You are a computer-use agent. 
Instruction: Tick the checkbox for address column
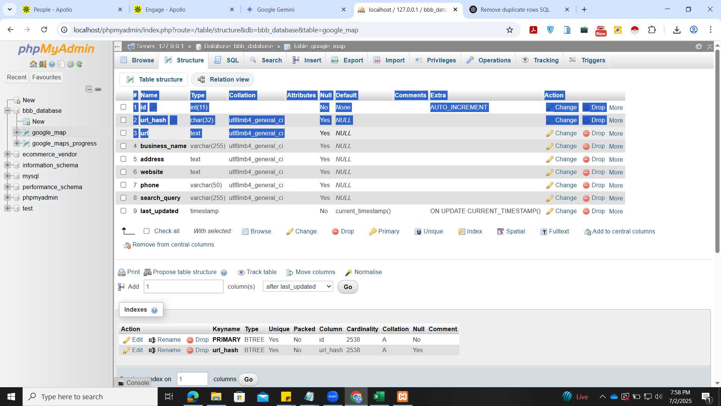[123, 159]
